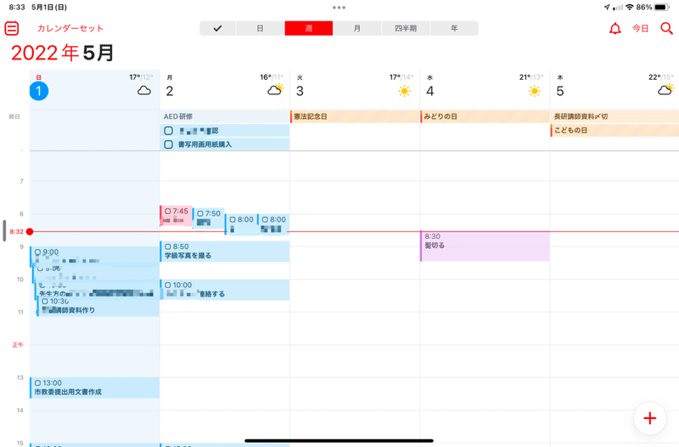Tap the left edge slide-over handle

[4, 230]
